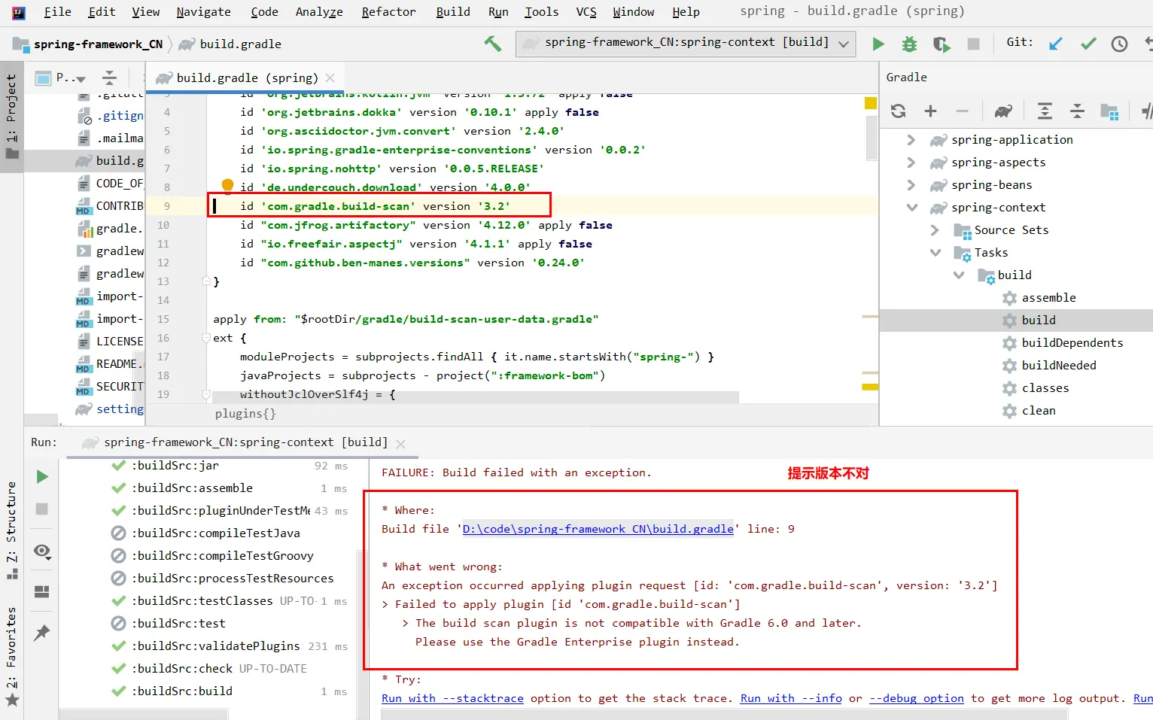Image resolution: width=1153 pixels, height=720 pixels.
Task: Commit changes with Git checkmark icon
Action: 1088,44
